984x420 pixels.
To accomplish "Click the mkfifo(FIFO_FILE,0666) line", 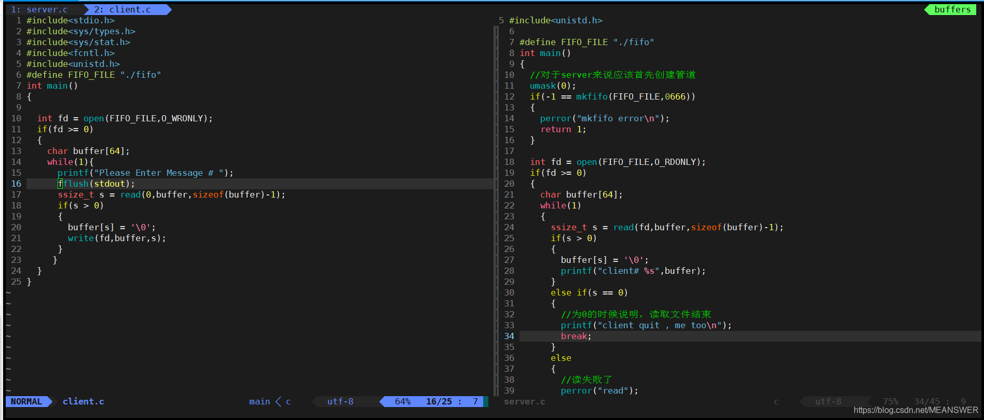I will pos(612,96).
